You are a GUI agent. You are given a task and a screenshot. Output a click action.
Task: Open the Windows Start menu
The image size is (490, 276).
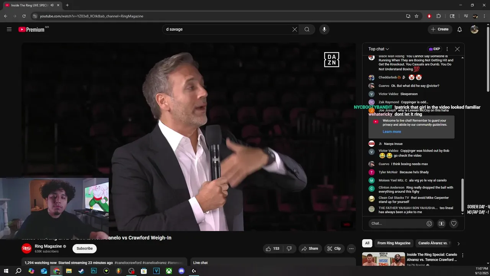pos(5,271)
